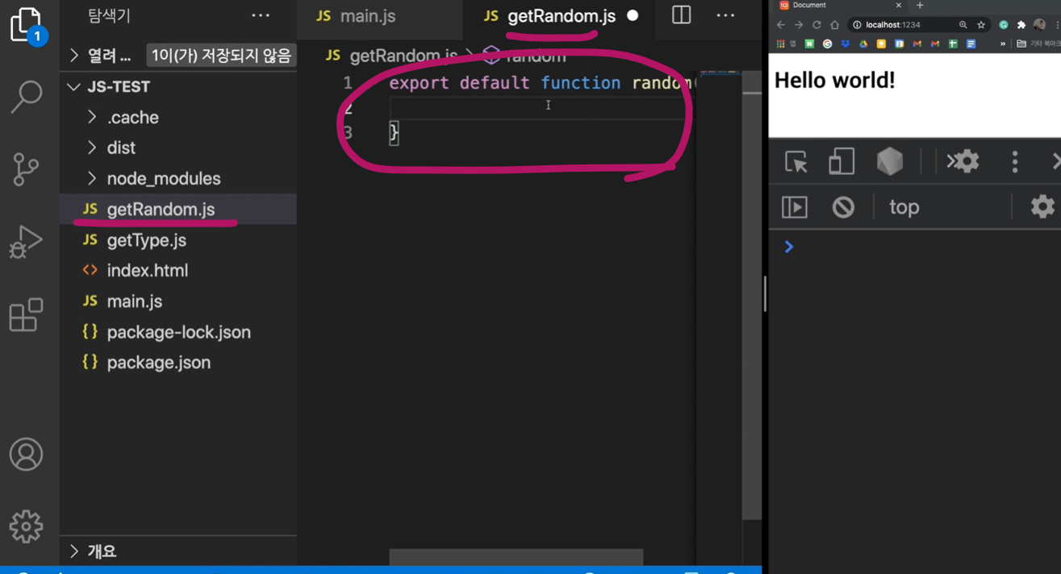The image size is (1061, 574).
Task: Close the Document browser tab
Action: coord(898,5)
